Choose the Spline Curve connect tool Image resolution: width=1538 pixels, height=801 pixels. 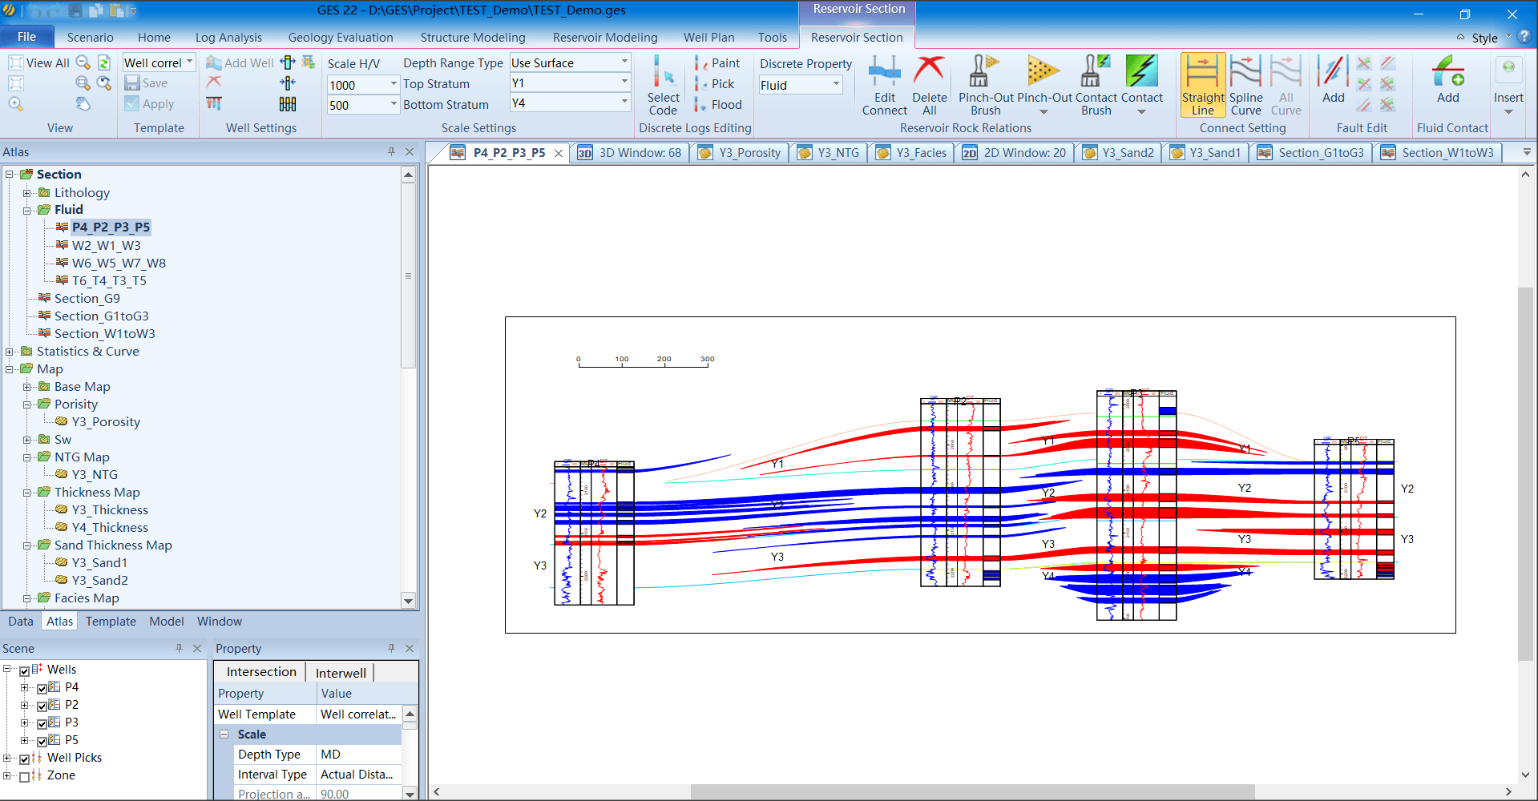pyautogui.click(x=1245, y=85)
